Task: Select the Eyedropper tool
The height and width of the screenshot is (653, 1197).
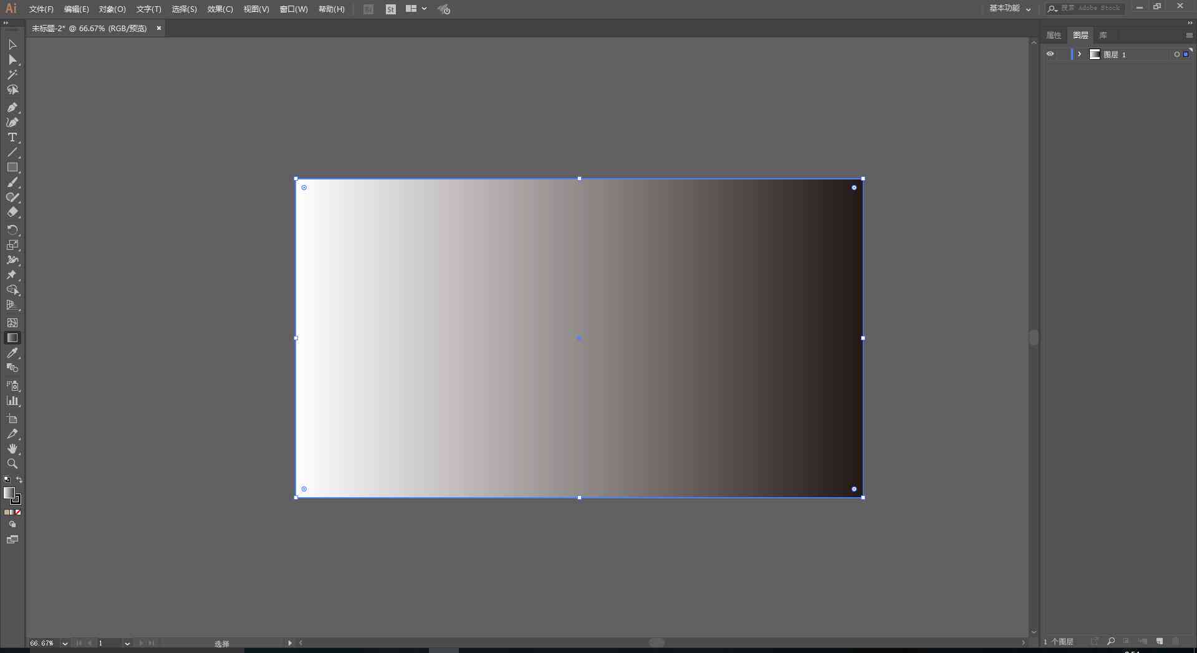Action: (x=12, y=353)
